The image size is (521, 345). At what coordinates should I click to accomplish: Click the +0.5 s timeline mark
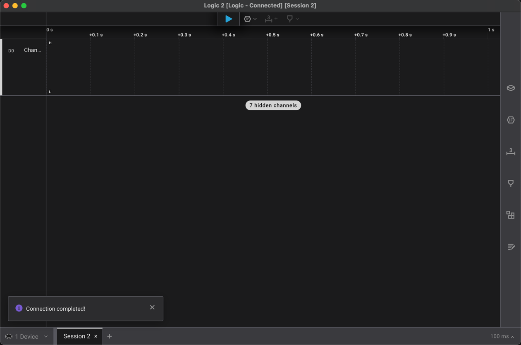point(272,35)
